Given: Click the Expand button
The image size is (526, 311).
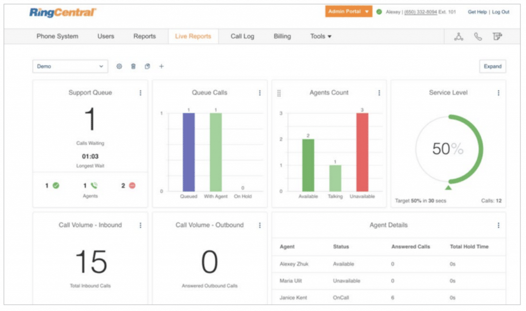Looking at the screenshot, I should click(x=492, y=66).
